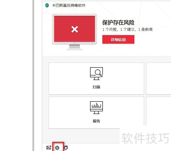
Task: Click the white X on red monitor
Action: point(75,29)
